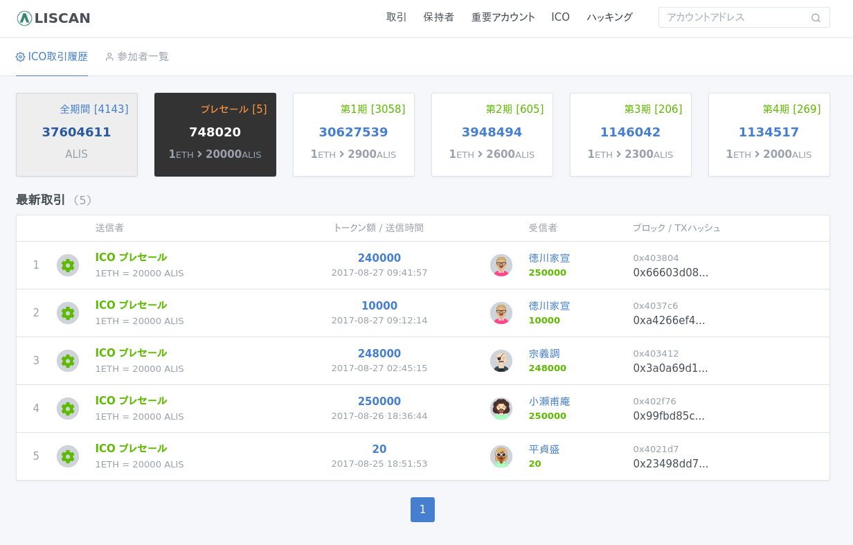The width and height of the screenshot is (853, 545).
Task: Click the LISCAN logo icon
Action: (24, 18)
